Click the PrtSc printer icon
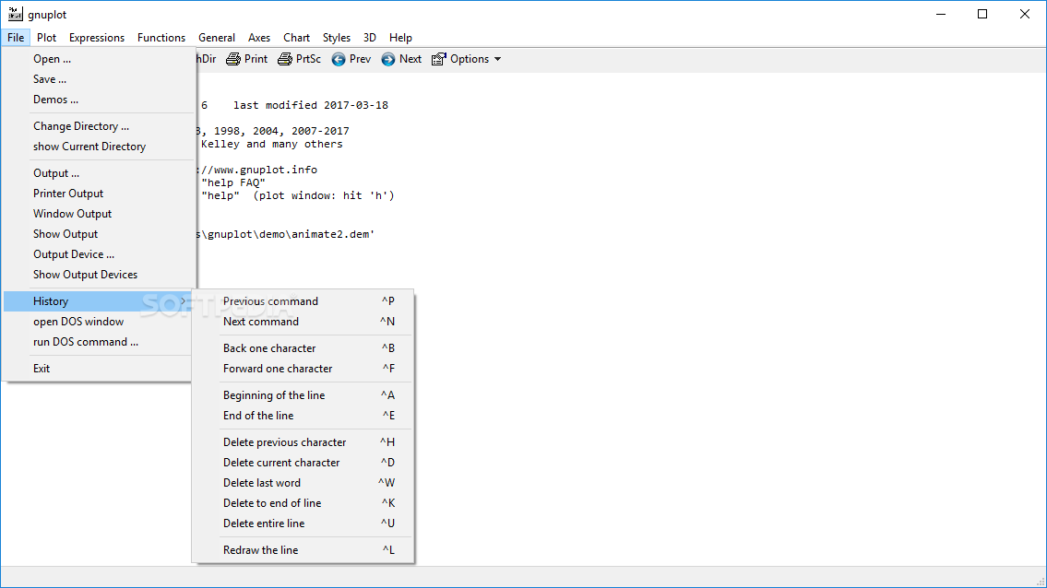The image size is (1047, 588). [285, 59]
